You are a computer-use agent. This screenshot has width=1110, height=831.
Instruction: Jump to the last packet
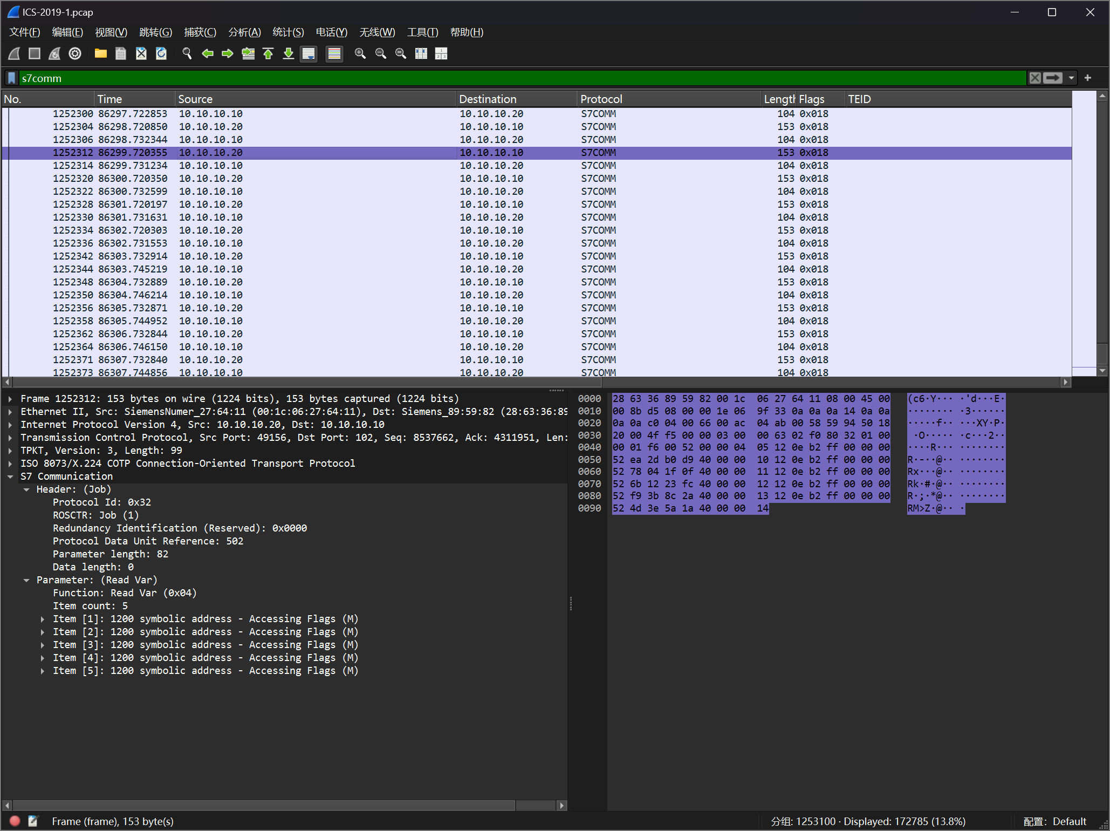(289, 53)
